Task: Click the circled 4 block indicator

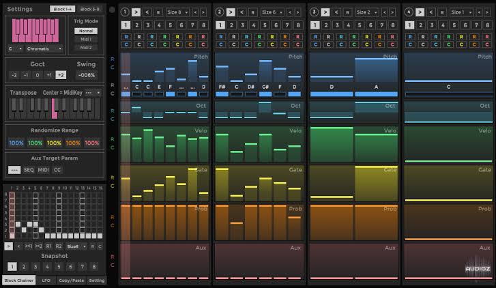Action: 409,12
